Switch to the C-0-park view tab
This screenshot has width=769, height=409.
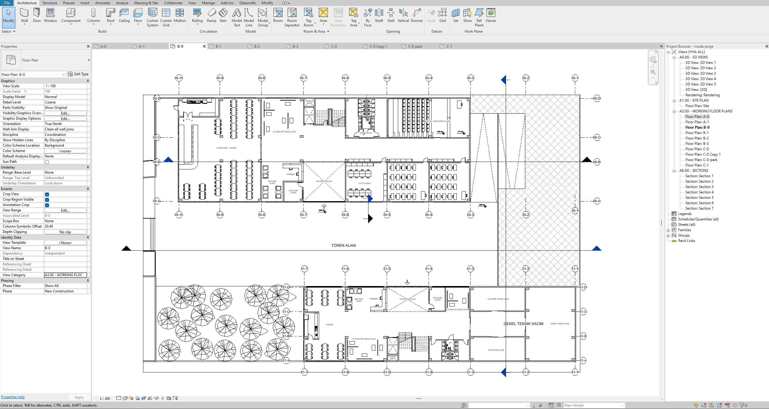tap(415, 46)
